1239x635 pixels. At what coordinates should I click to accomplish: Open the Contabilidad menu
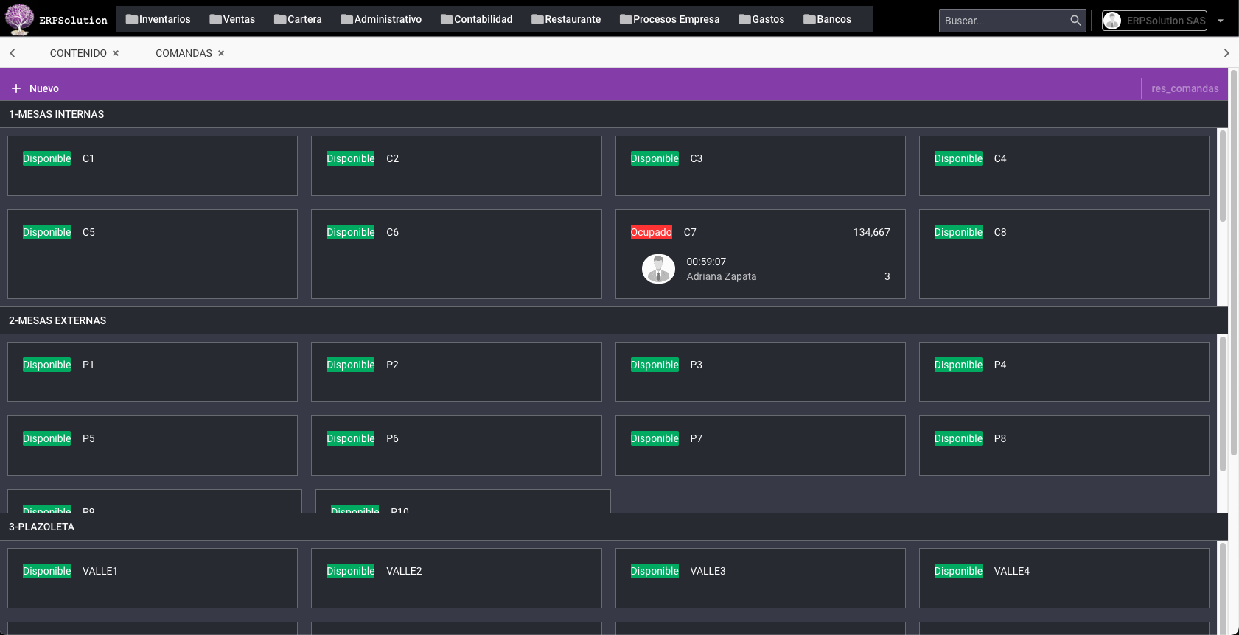click(x=476, y=19)
